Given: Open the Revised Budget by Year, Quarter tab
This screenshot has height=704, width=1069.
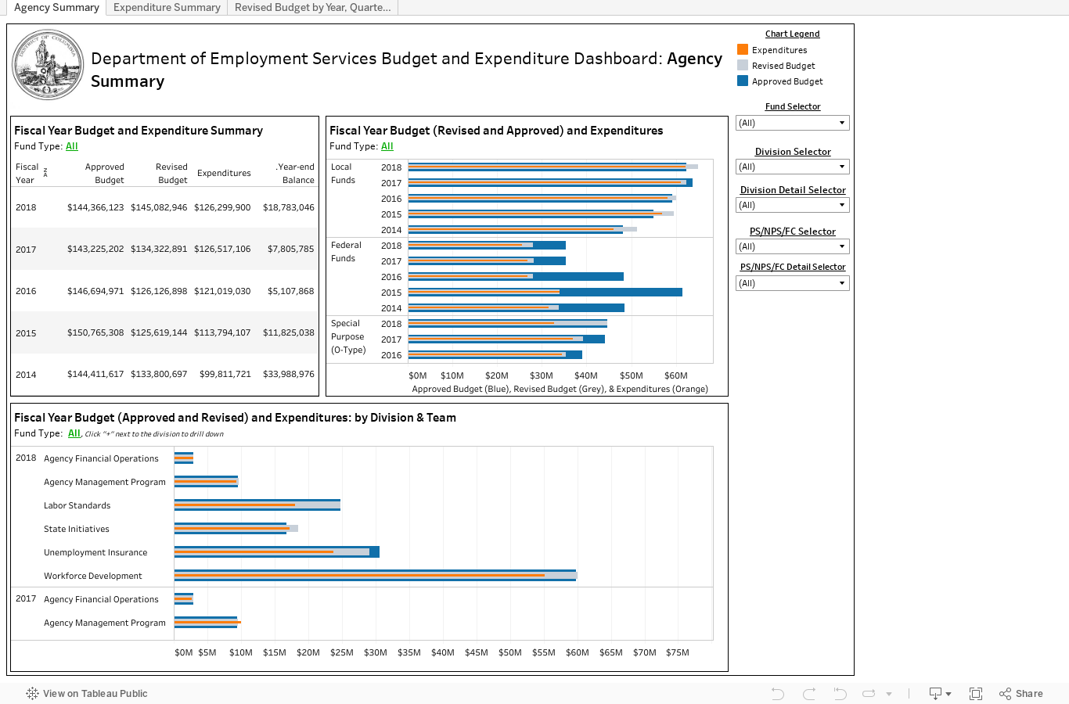Looking at the screenshot, I should 312,7.
